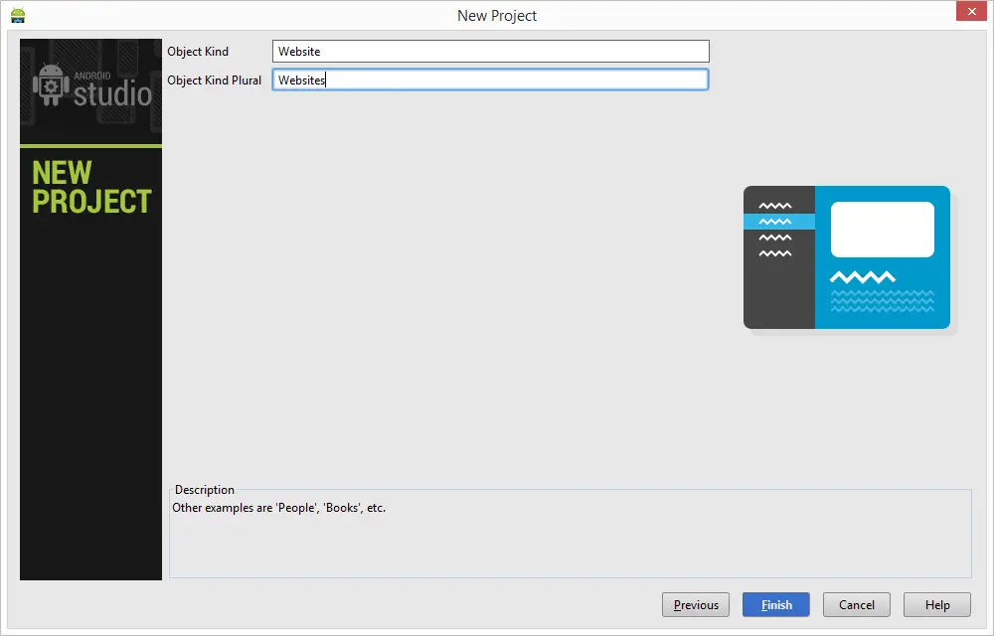994x636 pixels.
Task: Click the 'studio' text in the banner
Action: tap(112, 94)
